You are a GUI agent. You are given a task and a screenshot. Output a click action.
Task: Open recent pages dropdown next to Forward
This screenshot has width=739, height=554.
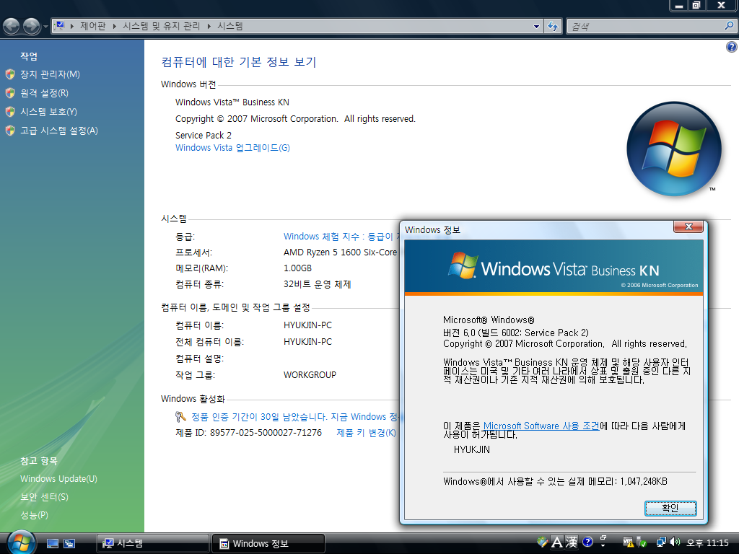point(45,27)
